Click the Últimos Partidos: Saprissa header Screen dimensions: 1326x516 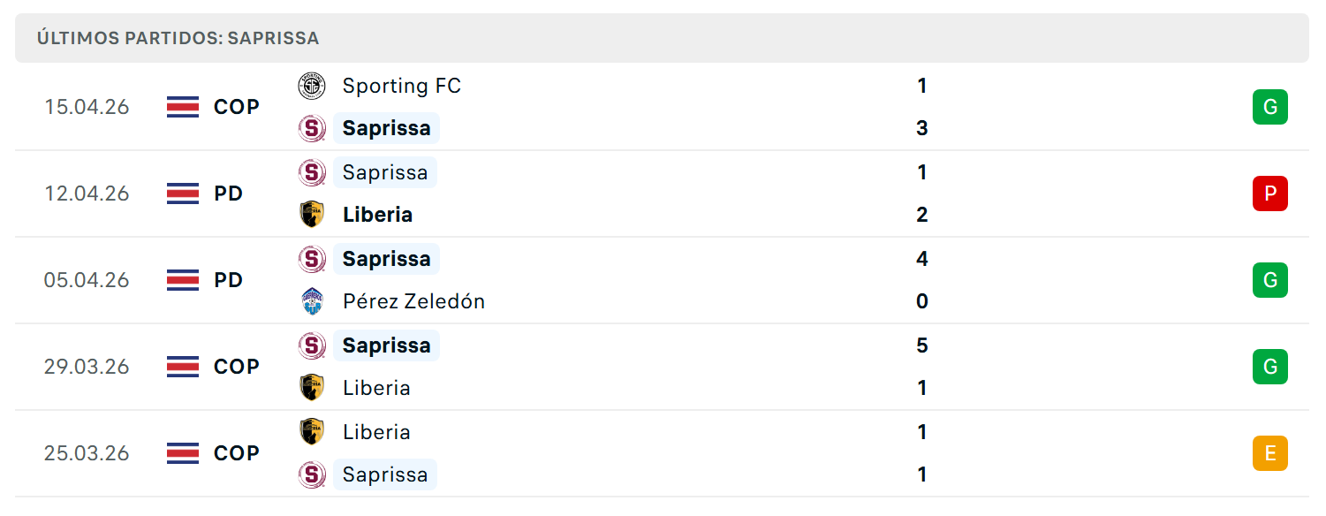coord(178,38)
